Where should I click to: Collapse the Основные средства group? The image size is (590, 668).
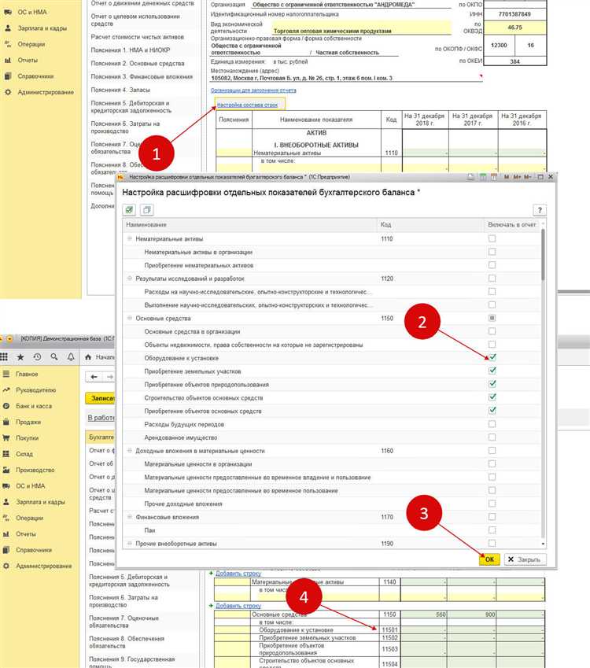130,318
